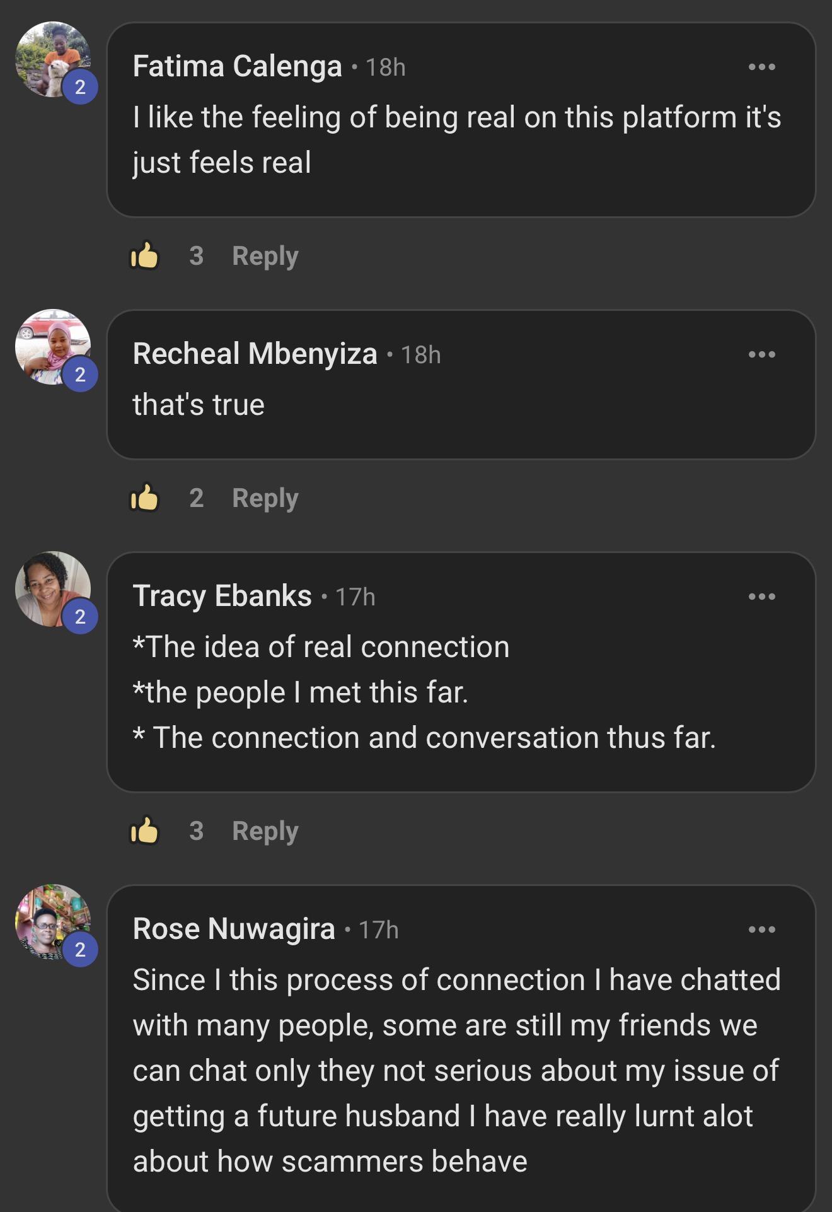832x1212 pixels.
Task: Open Tracy Ebanks's profile photo
Action: click(53, 589)
